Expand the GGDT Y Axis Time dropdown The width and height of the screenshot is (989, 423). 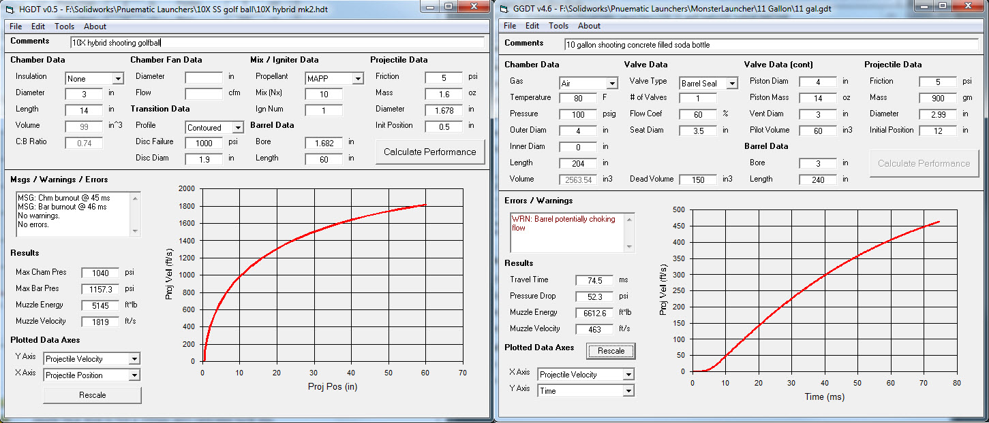pyautogui.click(x=628, y=391)
